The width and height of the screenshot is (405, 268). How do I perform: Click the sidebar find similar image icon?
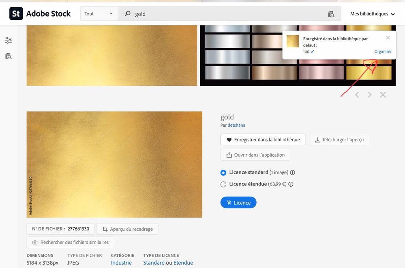coord(8,56)
